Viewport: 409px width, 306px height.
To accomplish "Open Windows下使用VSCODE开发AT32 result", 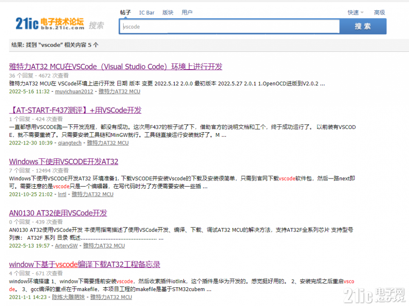I will point(64,161).
